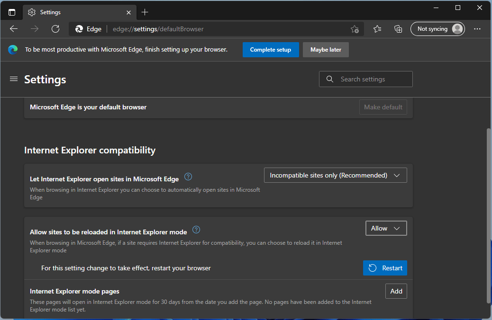Click the Complete setup button

click(x=271, y=49)
